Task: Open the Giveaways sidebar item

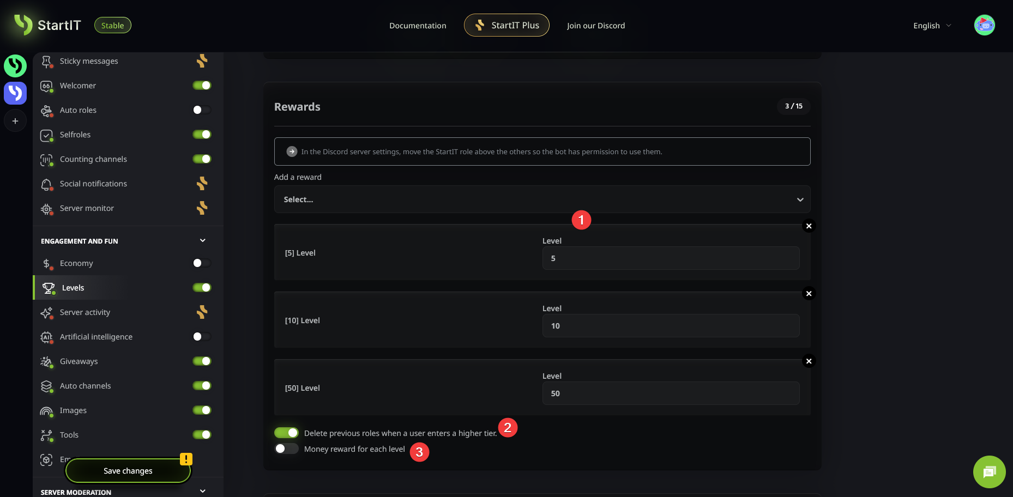Action: point(79,361)
